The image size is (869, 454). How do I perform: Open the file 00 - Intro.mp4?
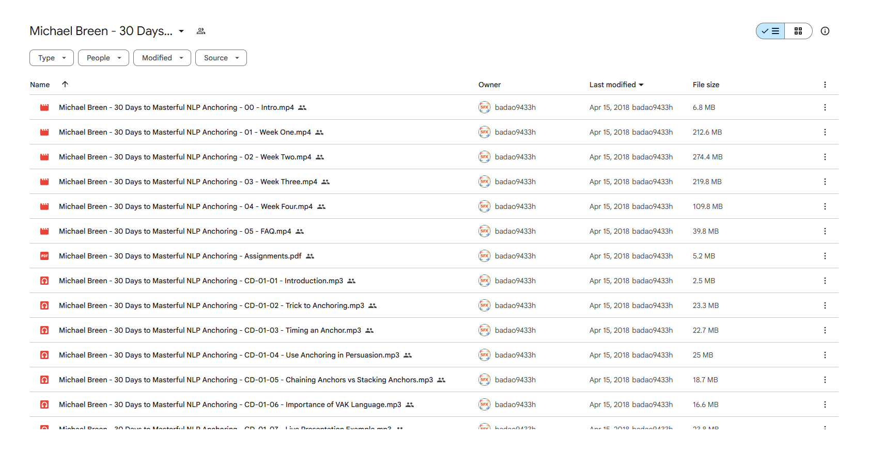click(x=176, y=107)
